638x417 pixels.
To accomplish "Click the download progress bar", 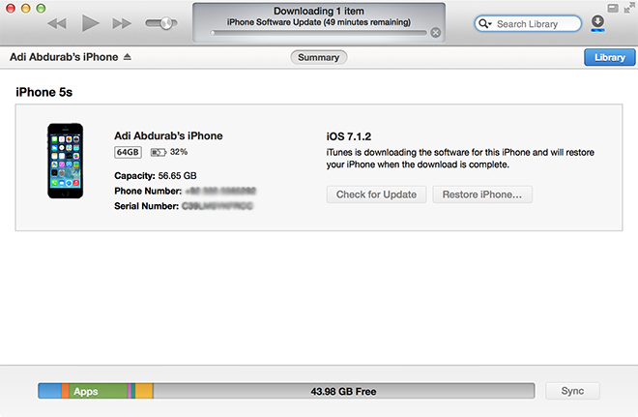I will tap(319, 33).
